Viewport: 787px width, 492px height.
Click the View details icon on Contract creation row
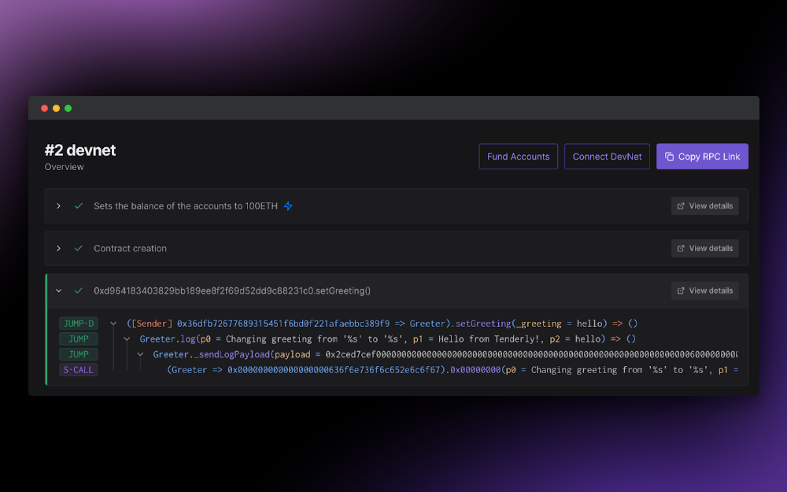pyautogui.click(x=680, y=247)
